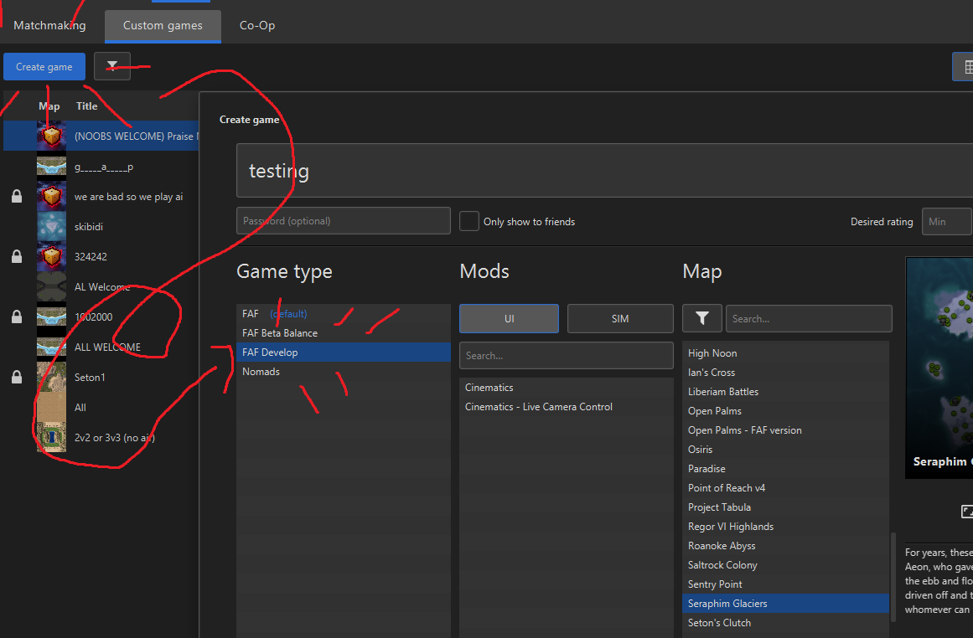Click the Mods search field
The height and width of the screenshot is (638, 973).
coord(566,355)
